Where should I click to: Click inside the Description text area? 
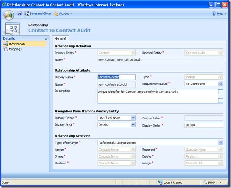[157, 96]
